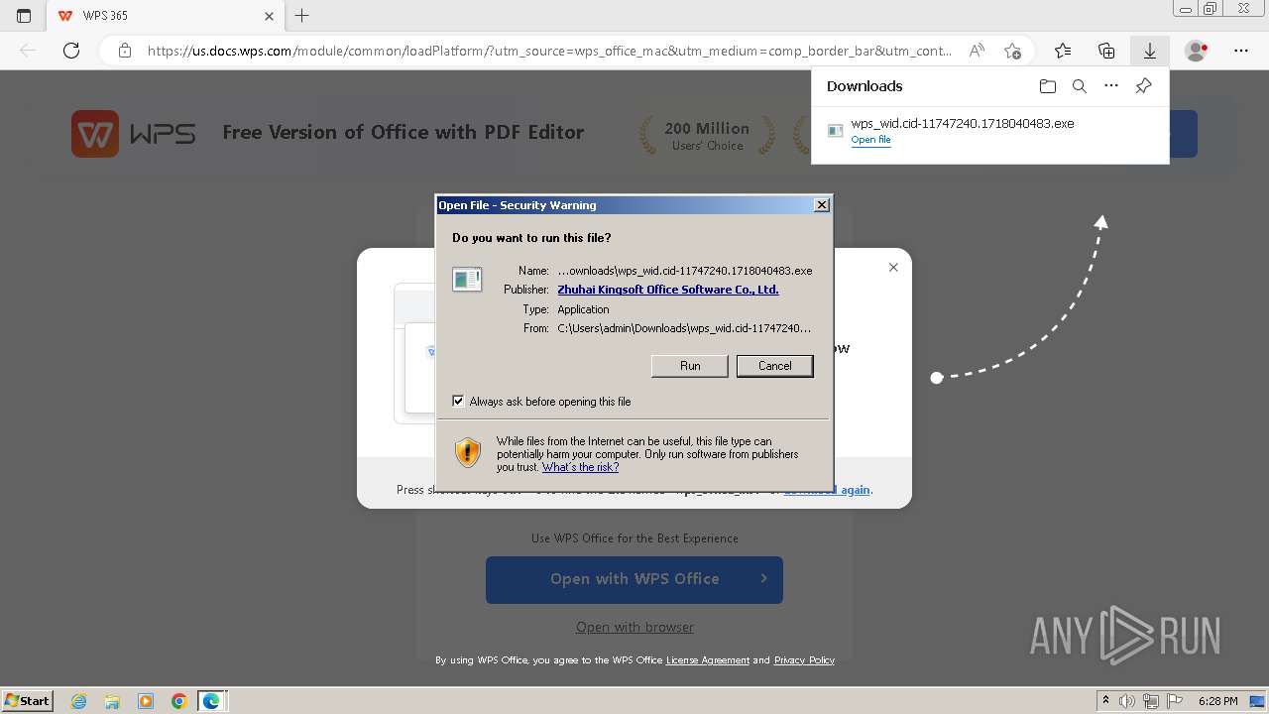Open the volume speaker tray icon
The image size is (1269, 714).
click(x=1127, y=701)
